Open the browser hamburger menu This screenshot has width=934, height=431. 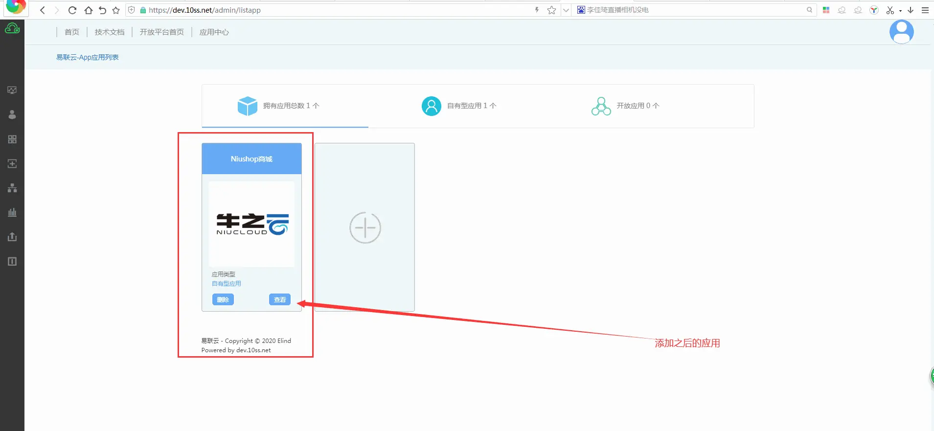pos(925,10)
